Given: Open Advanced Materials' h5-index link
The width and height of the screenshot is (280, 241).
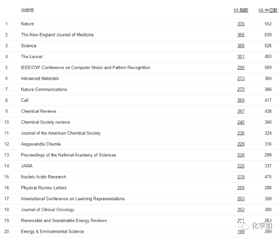Looking at the screenshot, I should [241, 78].
